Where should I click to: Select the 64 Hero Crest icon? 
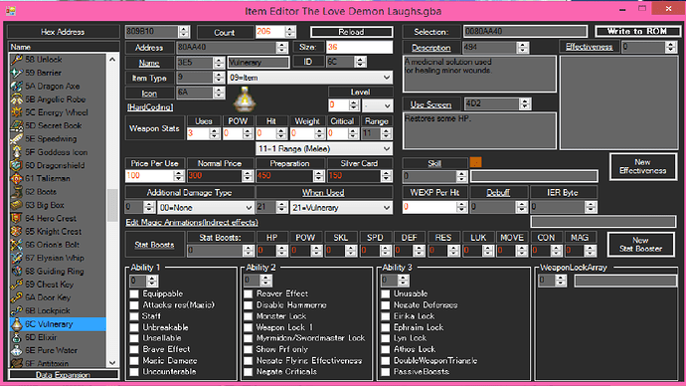coord(17,218)
